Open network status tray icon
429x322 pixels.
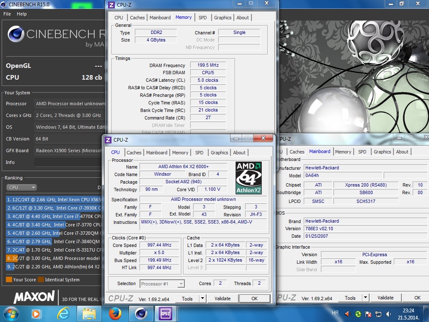(378, 314)
